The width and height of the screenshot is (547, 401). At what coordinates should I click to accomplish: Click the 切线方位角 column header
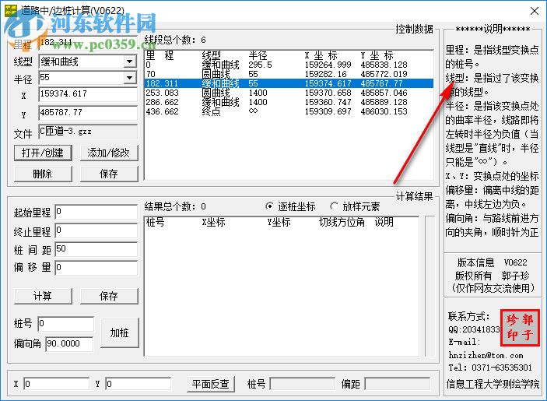[x=342, y=222]
